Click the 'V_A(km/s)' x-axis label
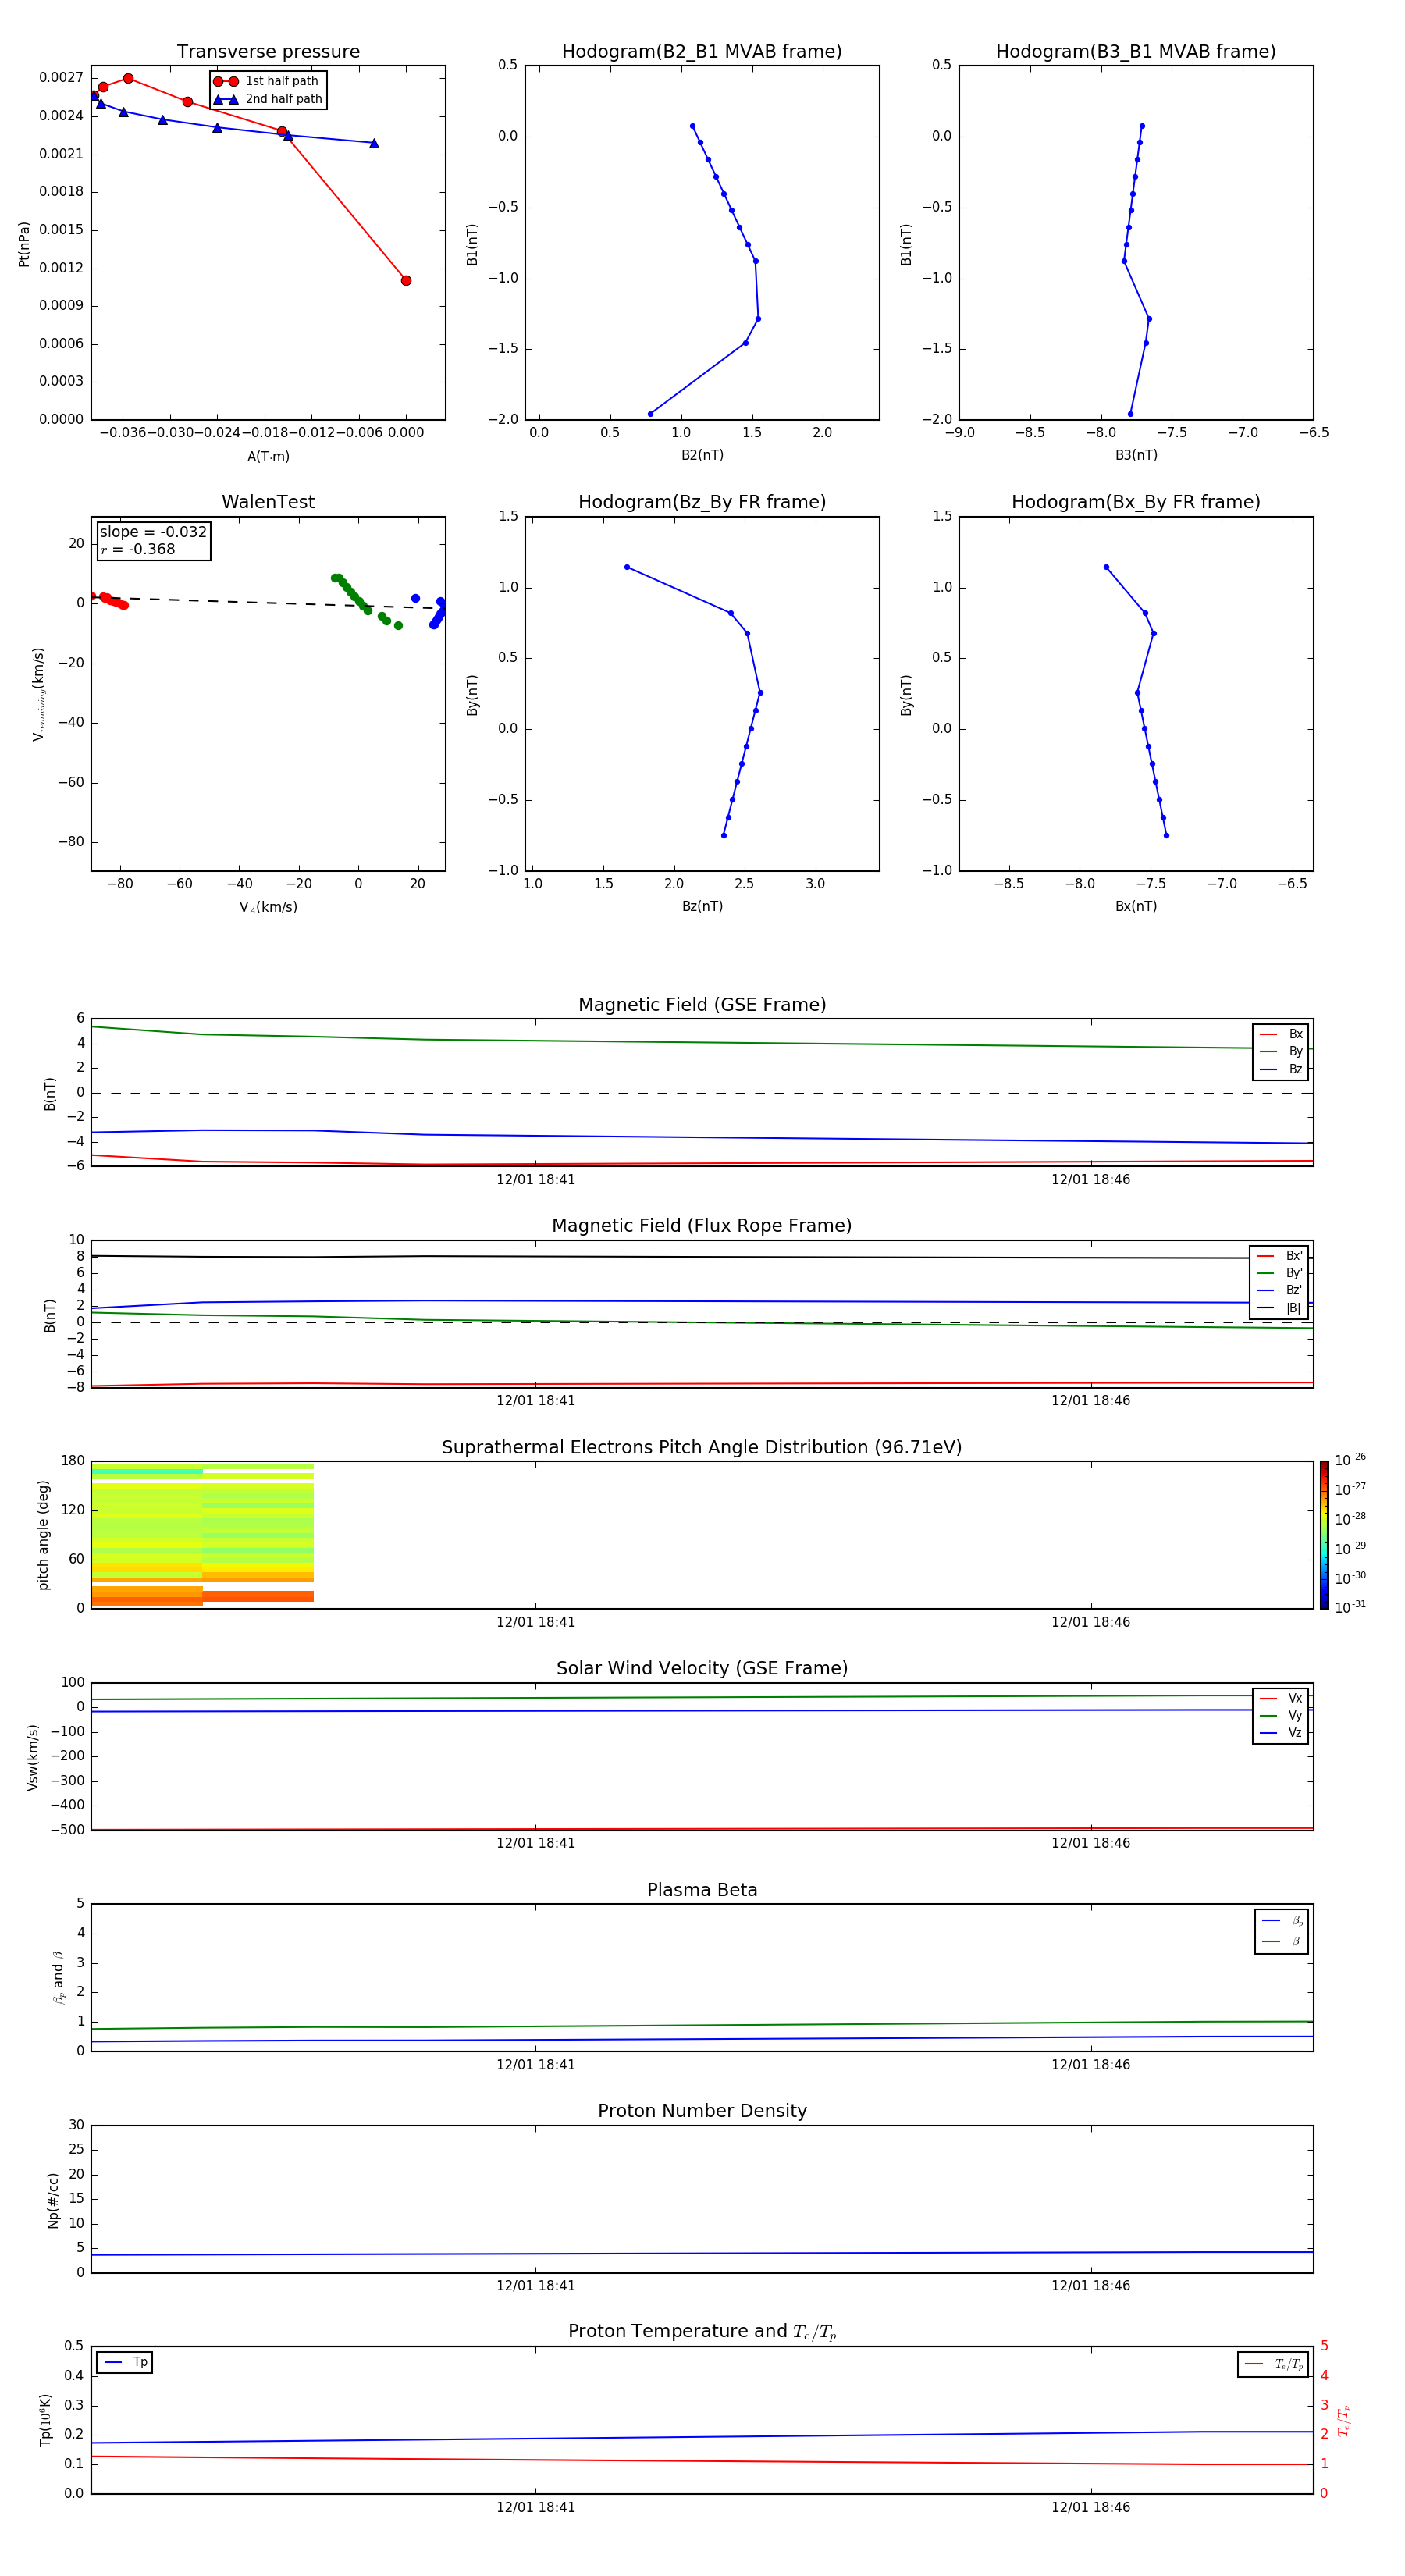Screen dimensions: 1405x2576 tap(268, 907)
